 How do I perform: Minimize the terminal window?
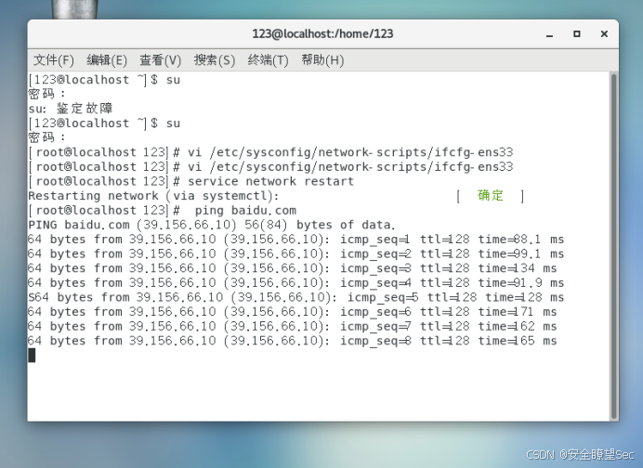coord(549,34)
